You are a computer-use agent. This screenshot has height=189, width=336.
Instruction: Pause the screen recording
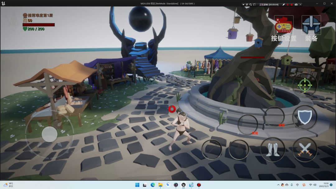pyautogui.click(x=287, y=5)
